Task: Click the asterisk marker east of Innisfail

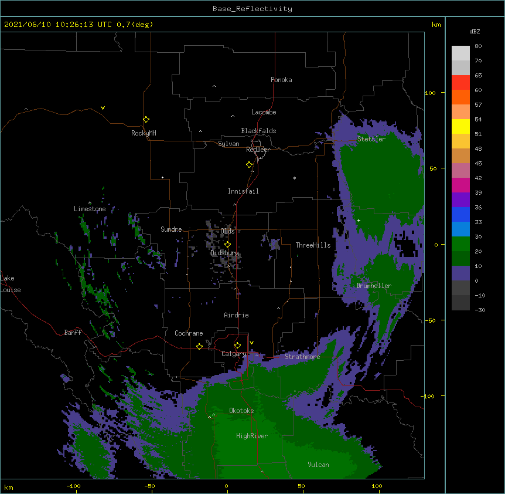Action: 294,178
